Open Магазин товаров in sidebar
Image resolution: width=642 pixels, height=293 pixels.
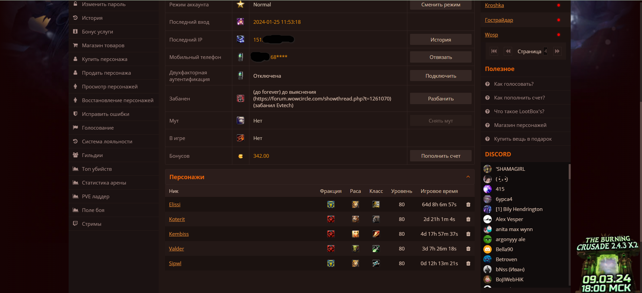point(103,46)
